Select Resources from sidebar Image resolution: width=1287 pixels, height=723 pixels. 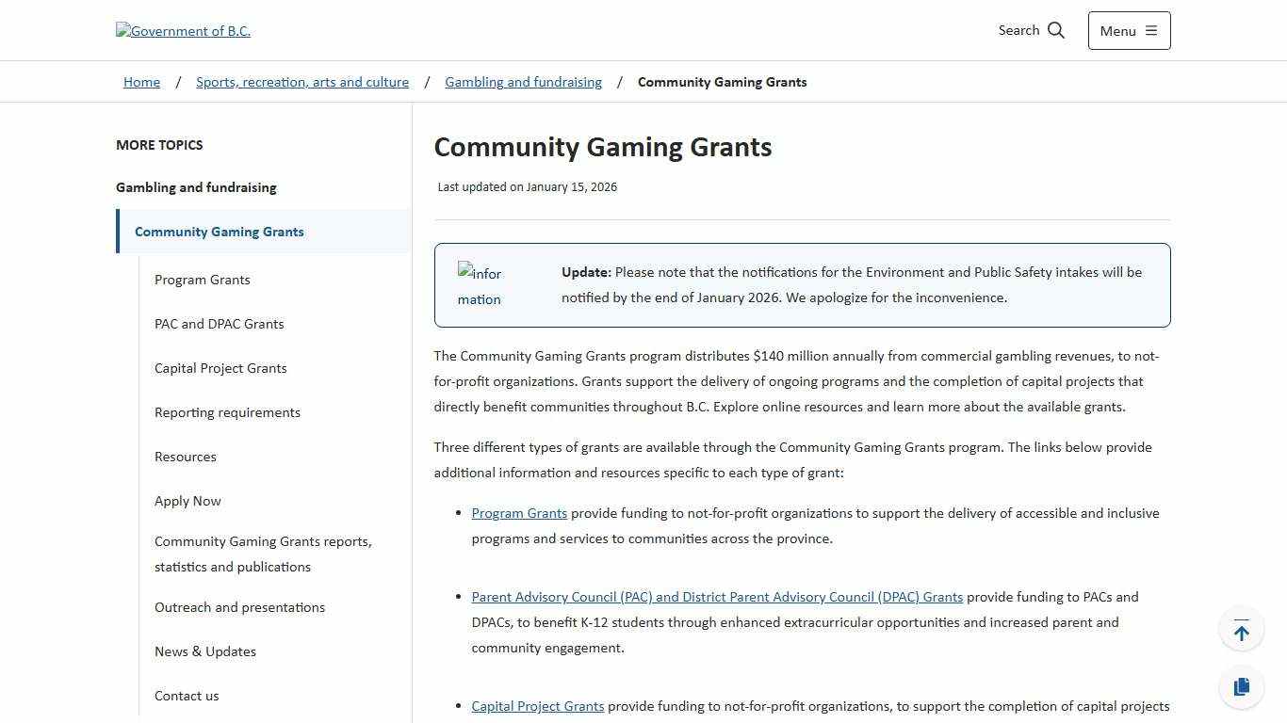(x=185, y=457)
